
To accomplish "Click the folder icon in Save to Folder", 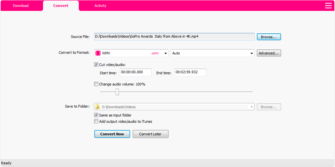I will [98, 107].
